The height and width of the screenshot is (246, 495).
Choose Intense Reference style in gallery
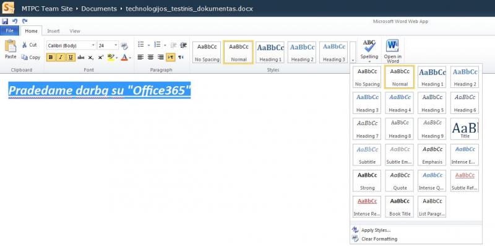[367, 206]
